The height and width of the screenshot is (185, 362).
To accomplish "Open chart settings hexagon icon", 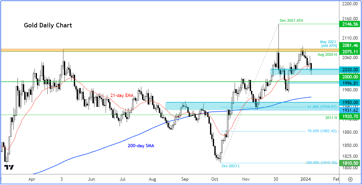I will point(350,179).
